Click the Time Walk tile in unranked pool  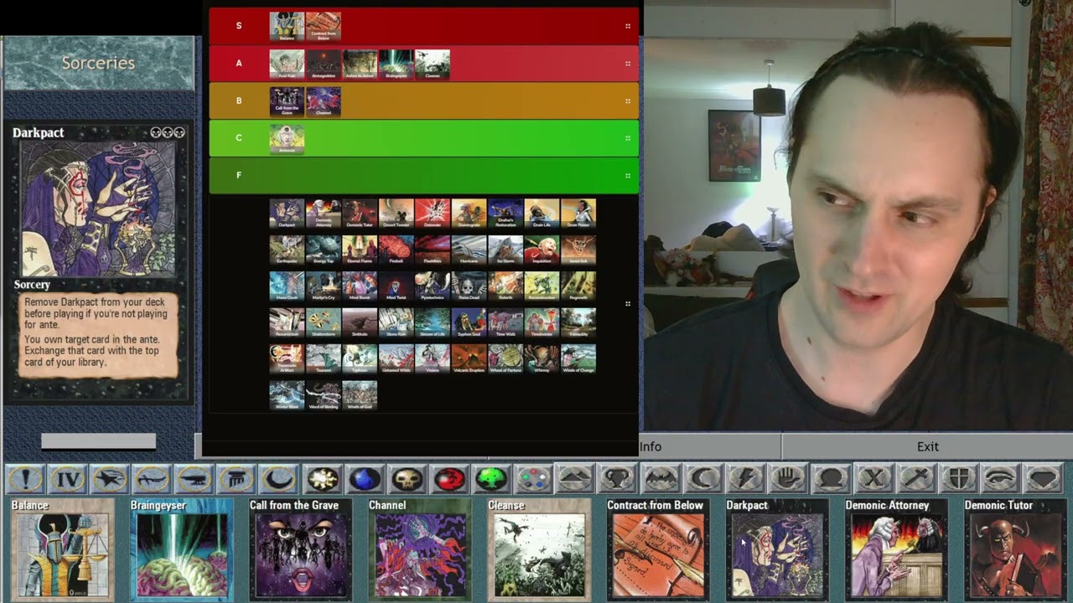coord(505,323)
